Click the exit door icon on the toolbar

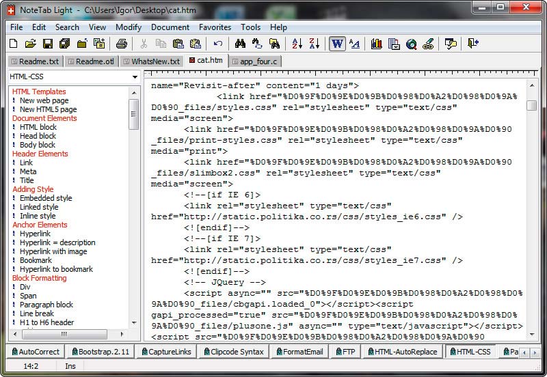click(x=473, y=44)
